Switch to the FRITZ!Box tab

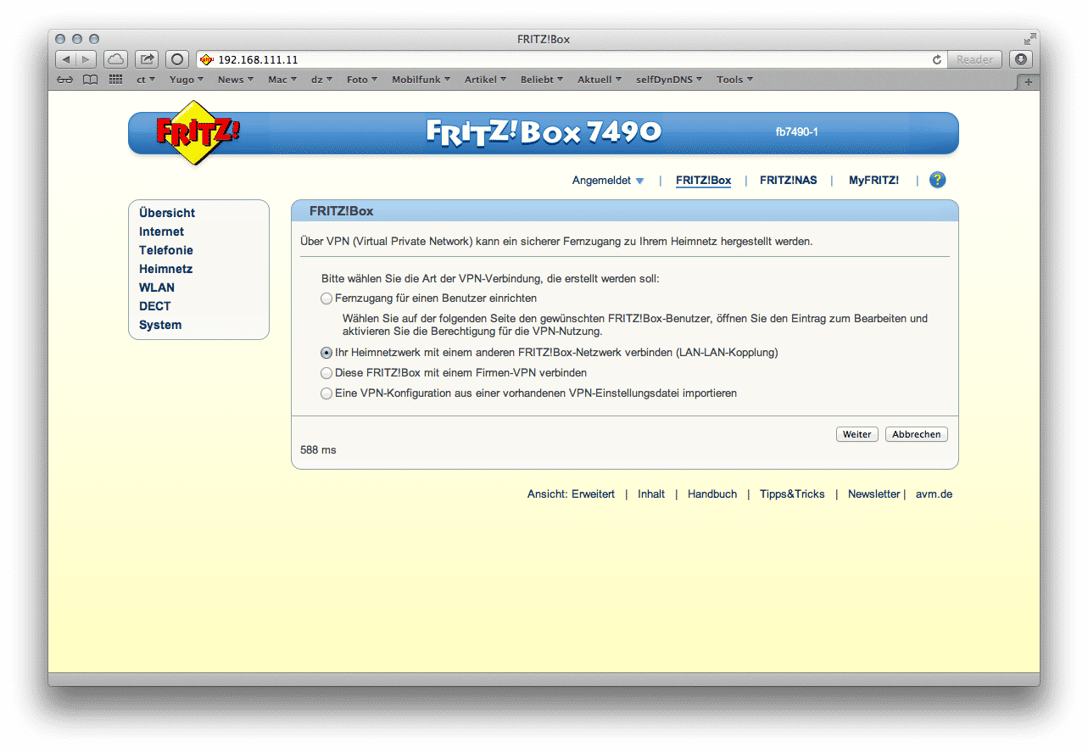pos(703,181)
